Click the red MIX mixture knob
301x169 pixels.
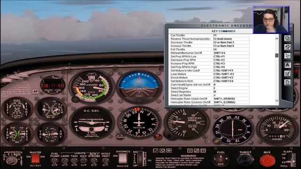pyautogui.click(x=268, y=161)
